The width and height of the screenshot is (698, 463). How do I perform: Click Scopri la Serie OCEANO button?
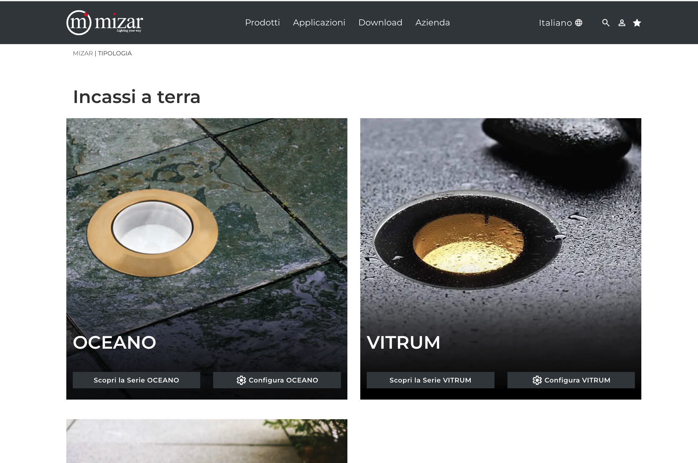click(137, 380)
